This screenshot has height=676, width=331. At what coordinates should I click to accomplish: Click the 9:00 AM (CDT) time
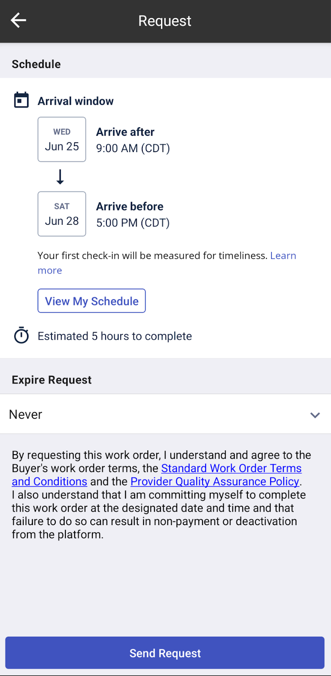(133, 148)
